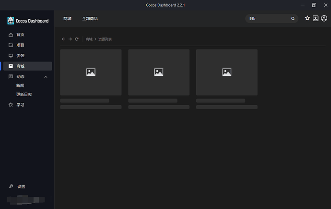Close the Cocos Dashboard window
331x209 pixels.
326,5
